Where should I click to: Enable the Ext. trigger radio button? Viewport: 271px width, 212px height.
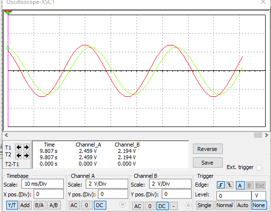coord(259,168)
